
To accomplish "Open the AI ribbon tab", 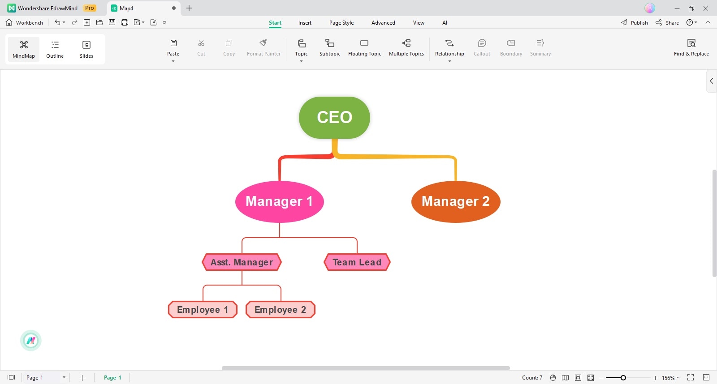I will (x=445, y=23).
